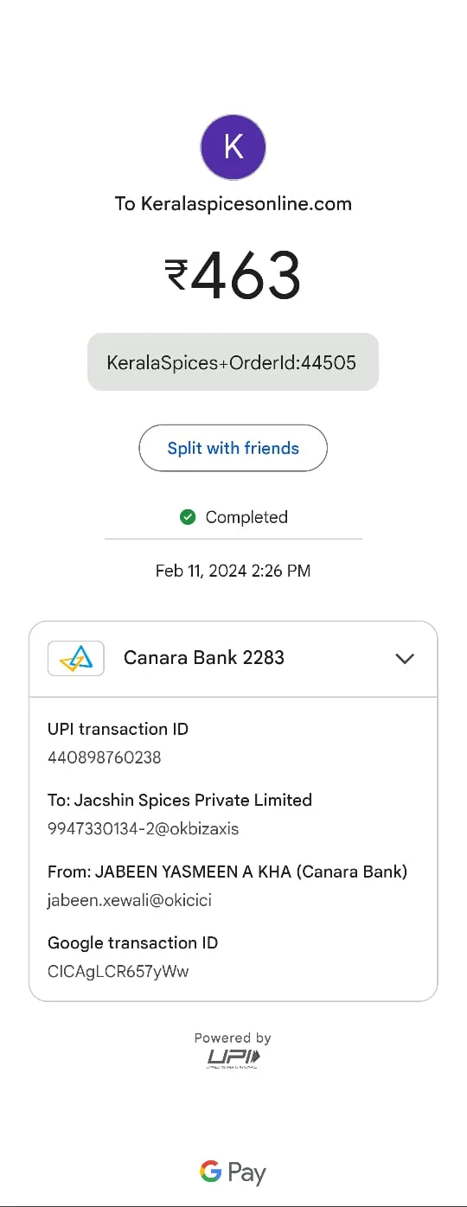Tap the UPI transaction ID number 440898760238
Viewport: 467px width, 1207px height.
[105, 757]
